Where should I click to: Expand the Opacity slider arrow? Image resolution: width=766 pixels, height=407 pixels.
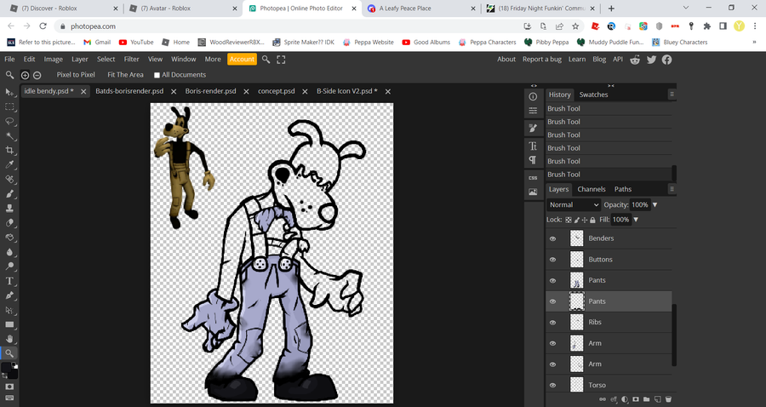[655, 204]
